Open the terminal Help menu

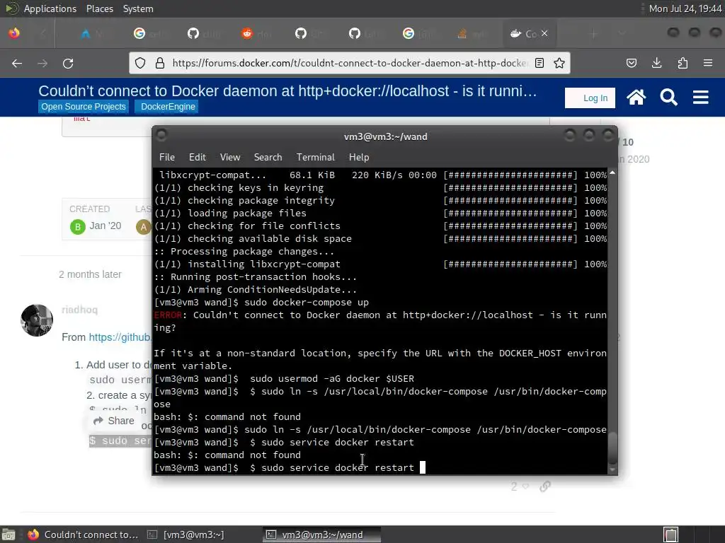coord(359,157)
